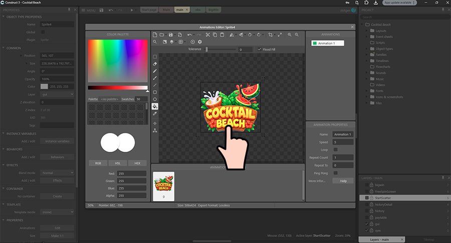
Task: Collapse the Common properties section
Action: click(x=4, y=48)
